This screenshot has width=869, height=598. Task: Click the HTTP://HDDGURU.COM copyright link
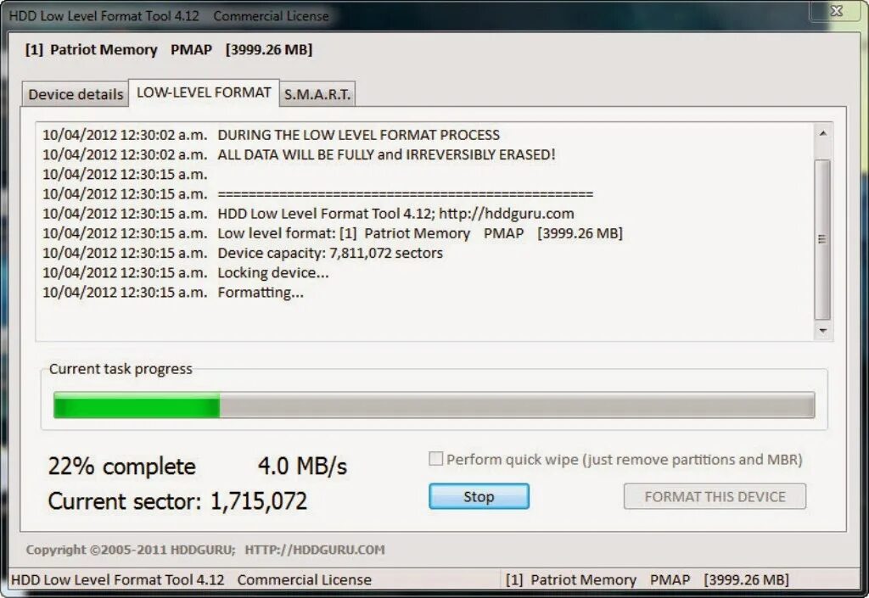pyautogui.click(x=315, y=550)
